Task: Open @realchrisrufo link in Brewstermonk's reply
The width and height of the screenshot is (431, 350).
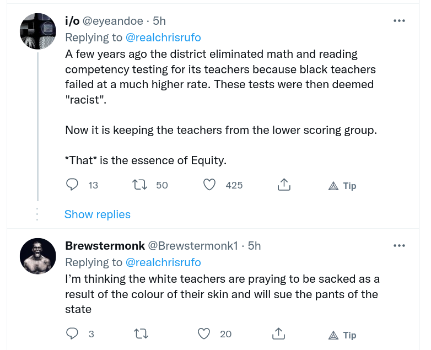Action: point(163,262)
